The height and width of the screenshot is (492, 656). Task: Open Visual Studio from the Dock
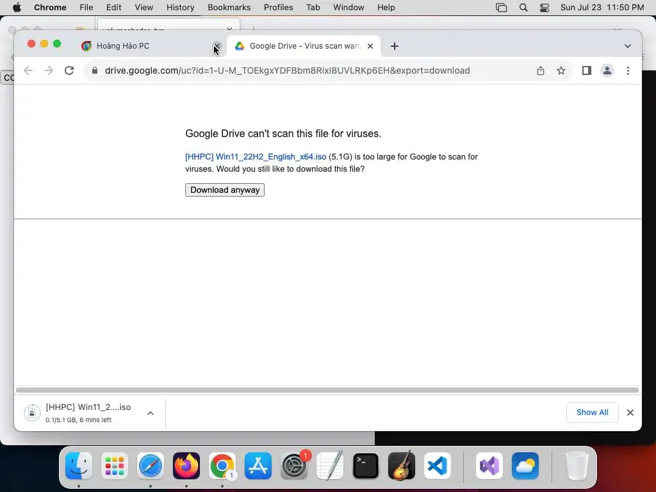(x=489, y=466)
